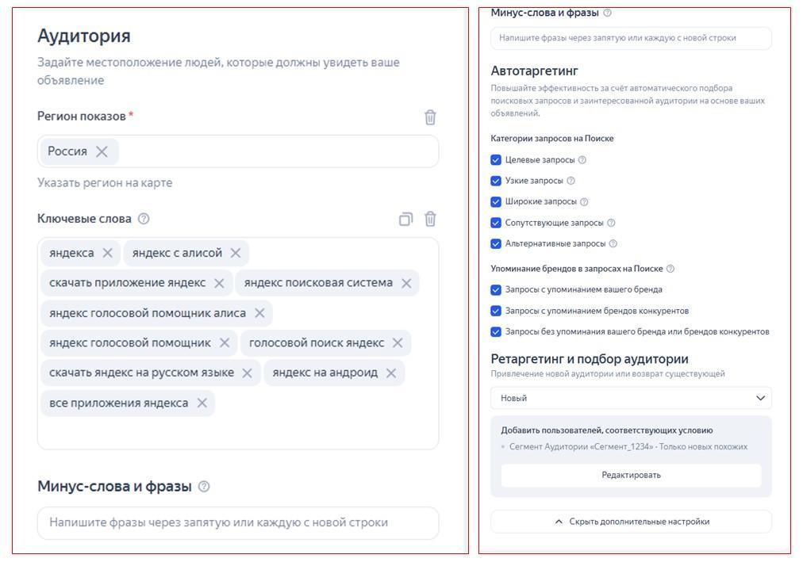Remove the Россия region chip
The image size is (803, 566).
102,151
